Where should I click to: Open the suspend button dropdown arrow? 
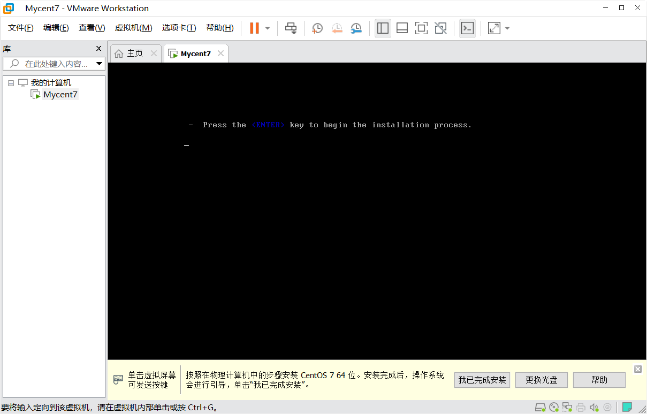pyautogui.click(x=266, y=28)
